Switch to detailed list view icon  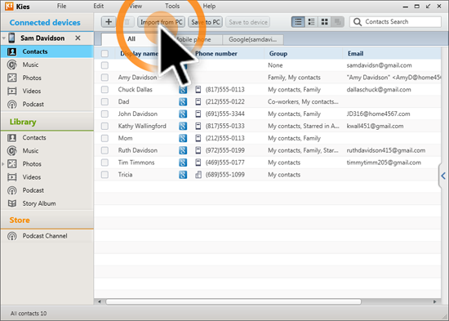[x=311, y=22]
